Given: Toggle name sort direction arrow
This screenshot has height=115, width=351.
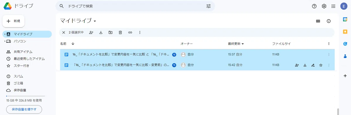Looking at the screenshot, I should [x=73, y=44].
